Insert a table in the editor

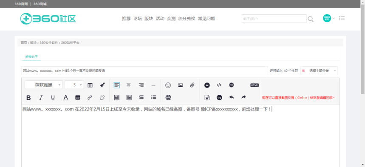[90, 85]
